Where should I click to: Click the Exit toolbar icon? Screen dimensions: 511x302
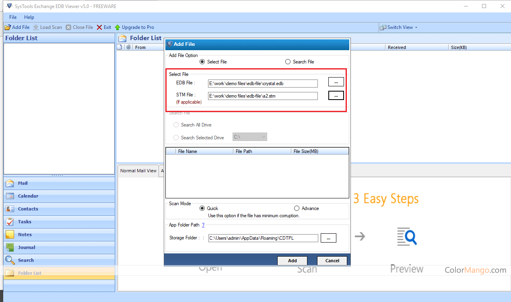point(99,27)
